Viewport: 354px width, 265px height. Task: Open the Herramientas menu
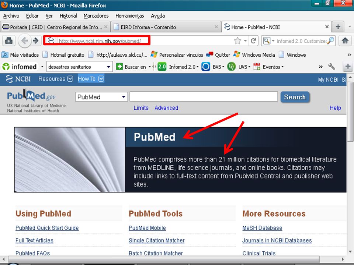[x=129, y=16]
